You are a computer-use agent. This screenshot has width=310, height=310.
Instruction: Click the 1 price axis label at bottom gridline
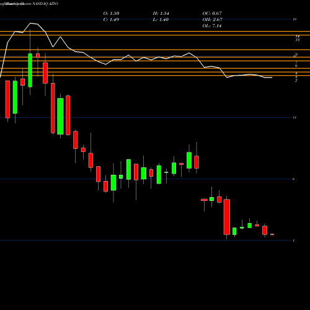coord(294,241)
